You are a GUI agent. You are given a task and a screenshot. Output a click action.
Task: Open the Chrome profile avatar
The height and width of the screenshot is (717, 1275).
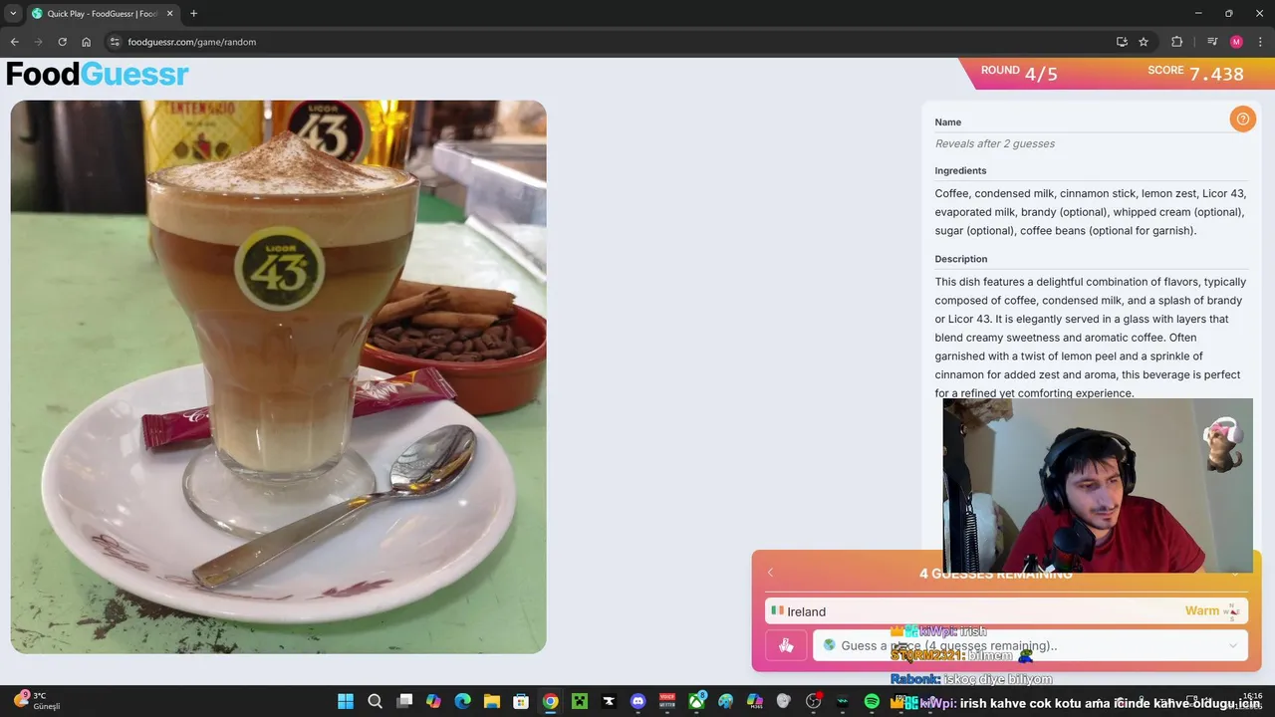[1236, 42]
